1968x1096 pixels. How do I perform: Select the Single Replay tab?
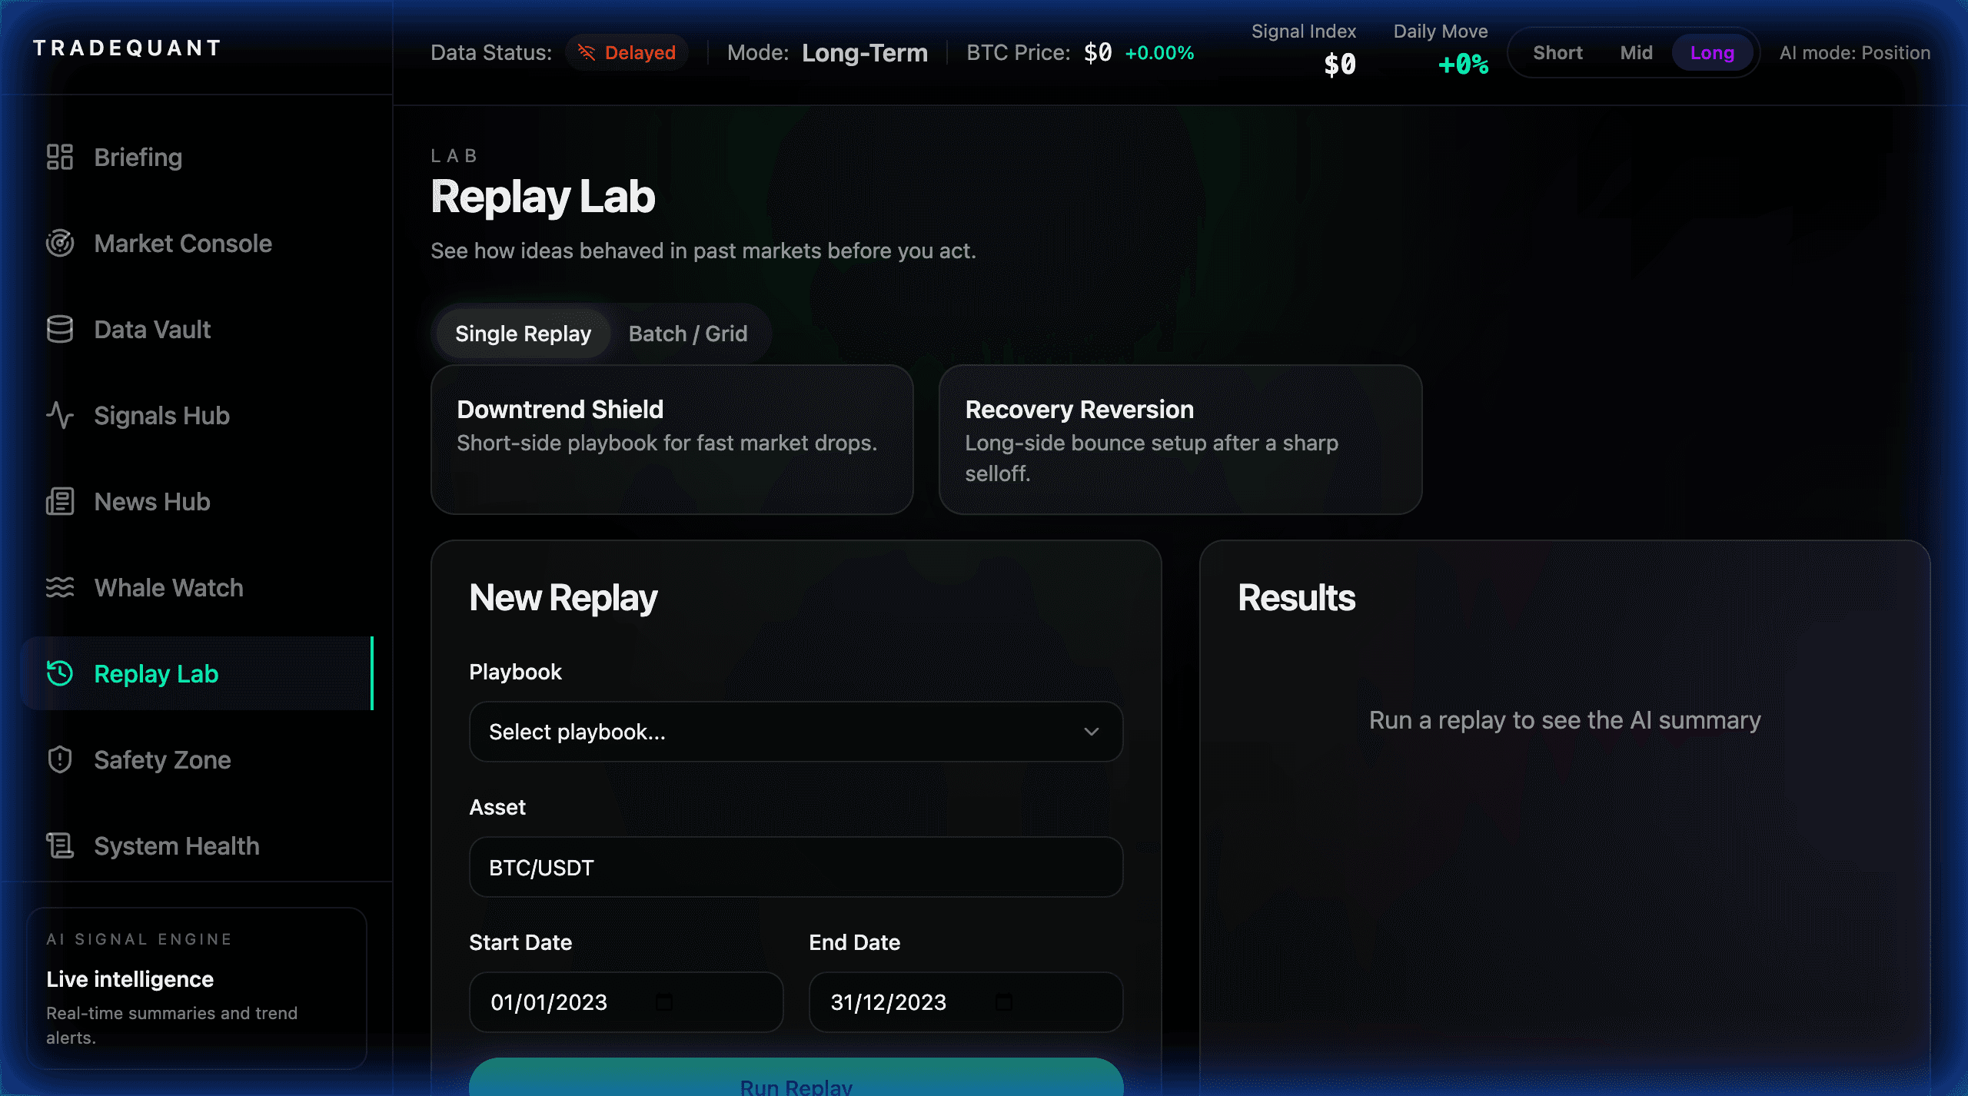click(x=523, y=334)
